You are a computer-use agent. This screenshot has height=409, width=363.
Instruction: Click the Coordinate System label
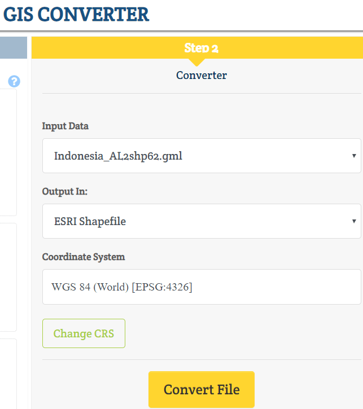pyautogui.click(x=84, y=257)
